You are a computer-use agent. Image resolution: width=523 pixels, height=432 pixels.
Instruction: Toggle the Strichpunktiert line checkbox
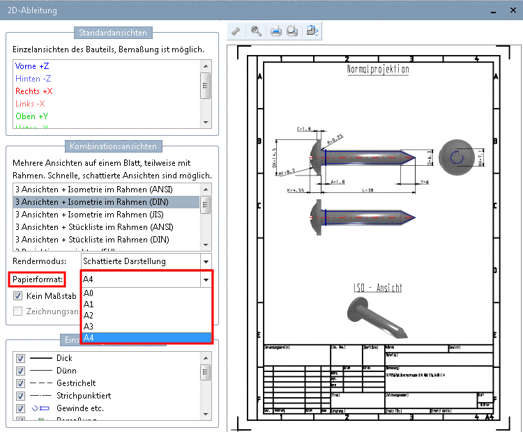[x=20, y=396]
